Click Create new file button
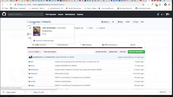Screen dimensions: 173x97 click(x=101, y=52)
